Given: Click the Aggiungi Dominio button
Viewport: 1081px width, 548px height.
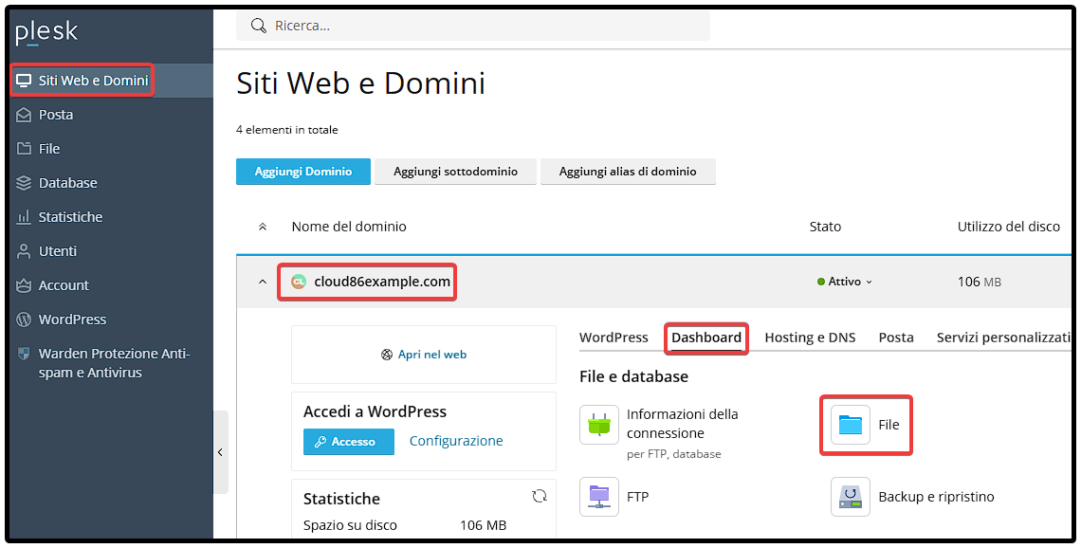Looking at the screenshot, I should pyautogui.click(x=303, y=172).
